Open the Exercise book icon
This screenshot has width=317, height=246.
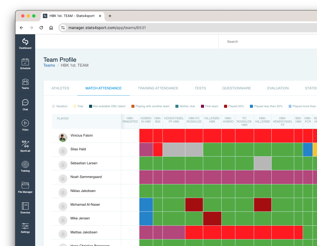25,206
